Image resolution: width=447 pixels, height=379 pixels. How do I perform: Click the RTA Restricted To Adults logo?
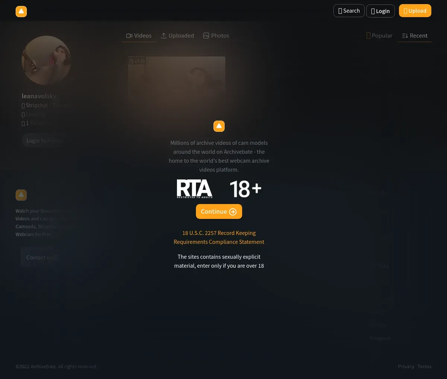pos(194,189)
